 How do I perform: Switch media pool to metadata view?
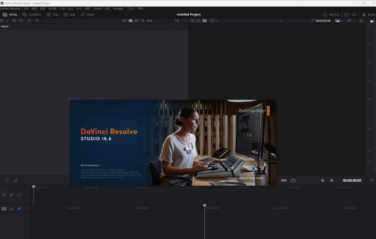[x=125, y=21]
